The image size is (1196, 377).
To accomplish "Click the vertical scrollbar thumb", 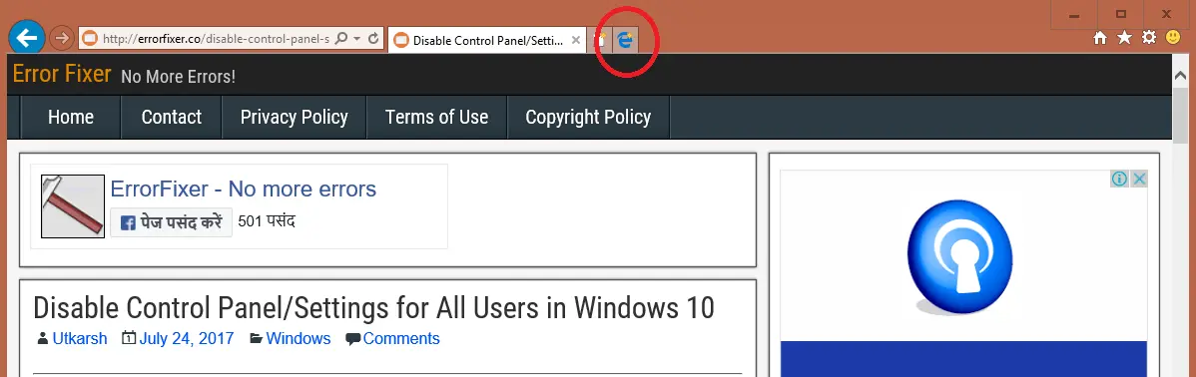I will coord(1180,115).
